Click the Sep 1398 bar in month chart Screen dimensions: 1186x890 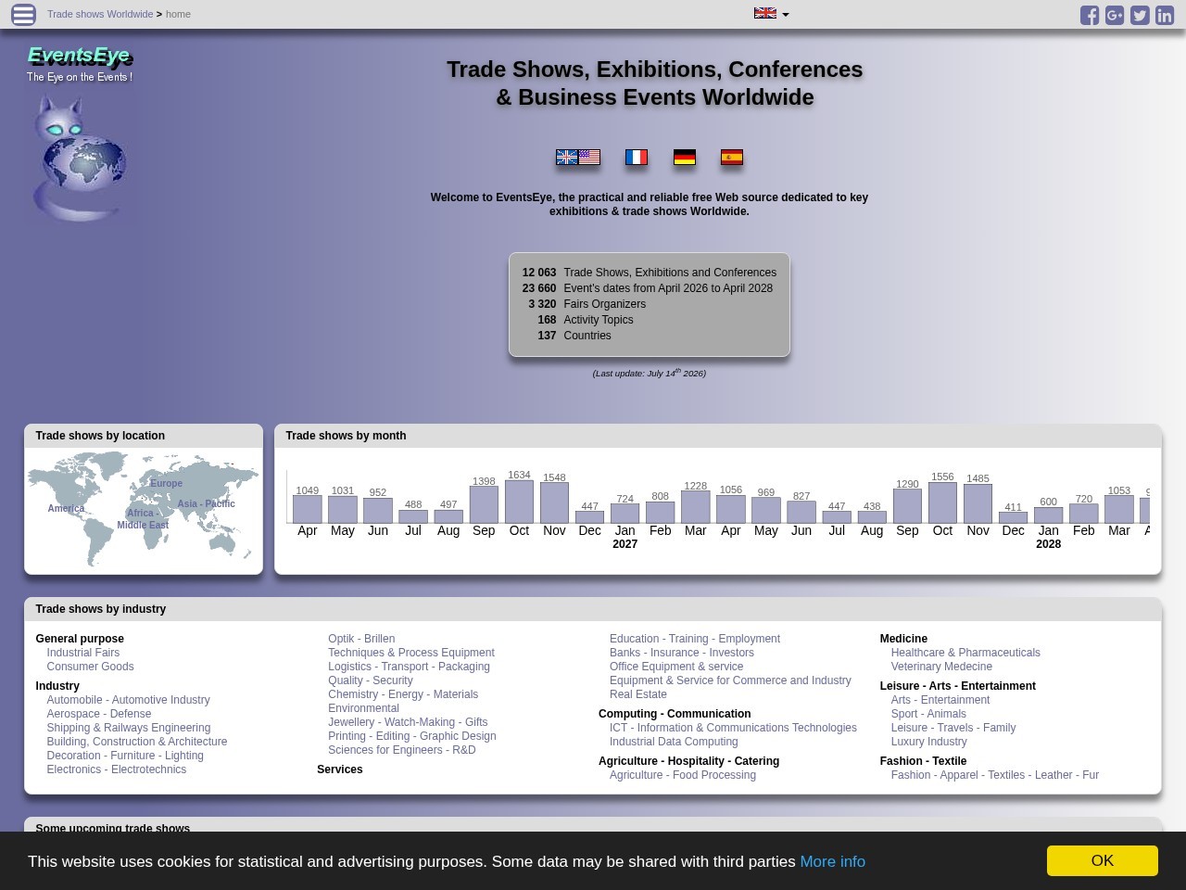pyautogui.click(x=484, y=504)
